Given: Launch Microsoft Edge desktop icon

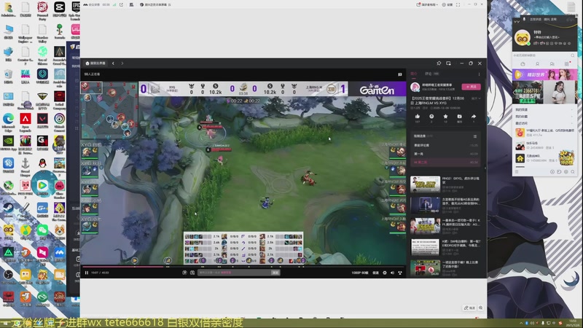Looking at the screenshot, I should click(8, 121).
